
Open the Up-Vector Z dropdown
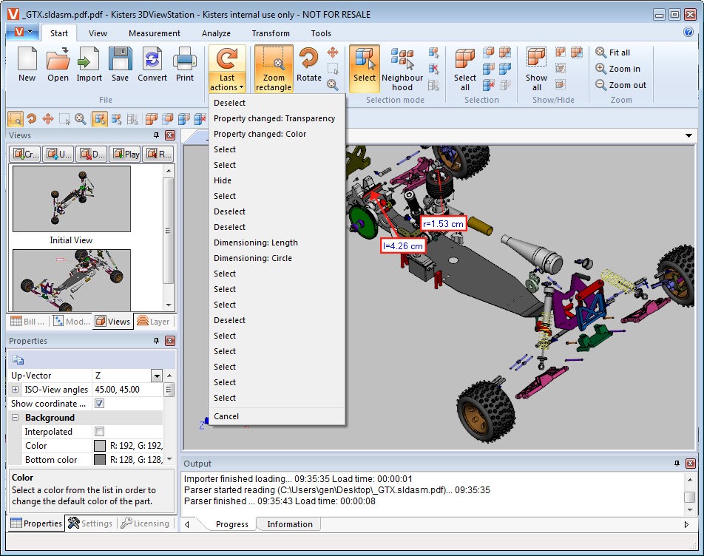click(157, 376)
